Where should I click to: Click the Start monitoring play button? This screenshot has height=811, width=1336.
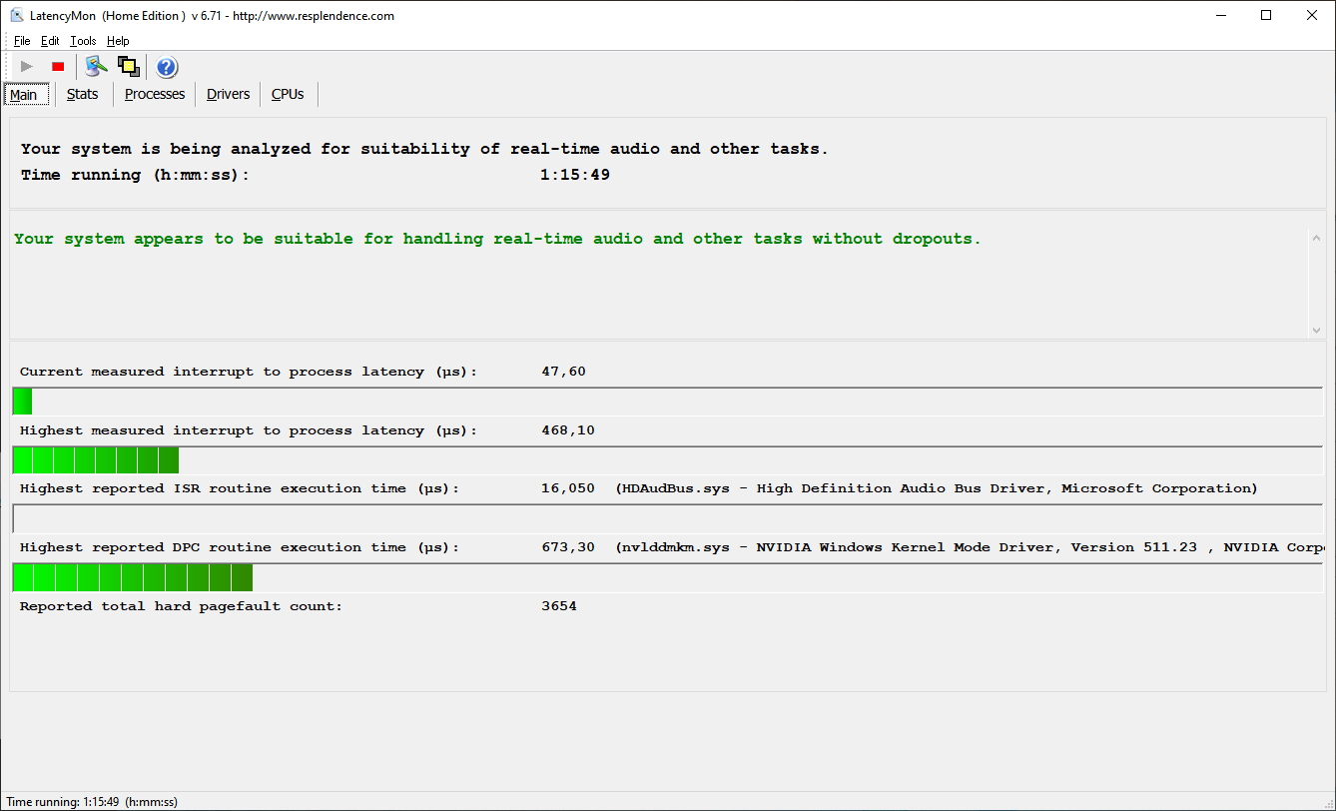[27, 67]
